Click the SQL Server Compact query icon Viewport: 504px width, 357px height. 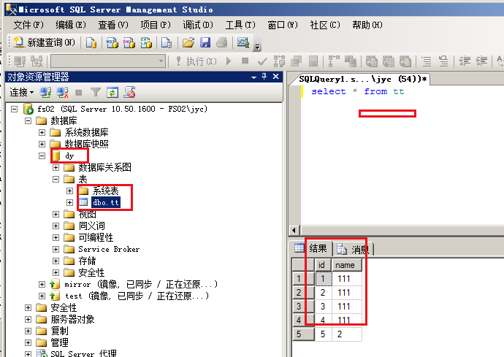pyautogui.click(x=167, y=42)
